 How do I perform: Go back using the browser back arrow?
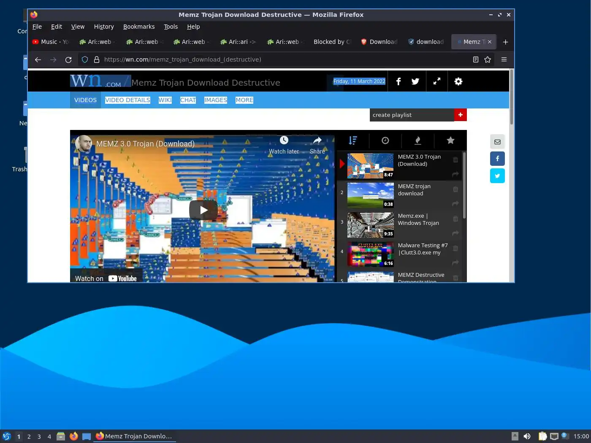pyautogui.click(x=38, y=59)
